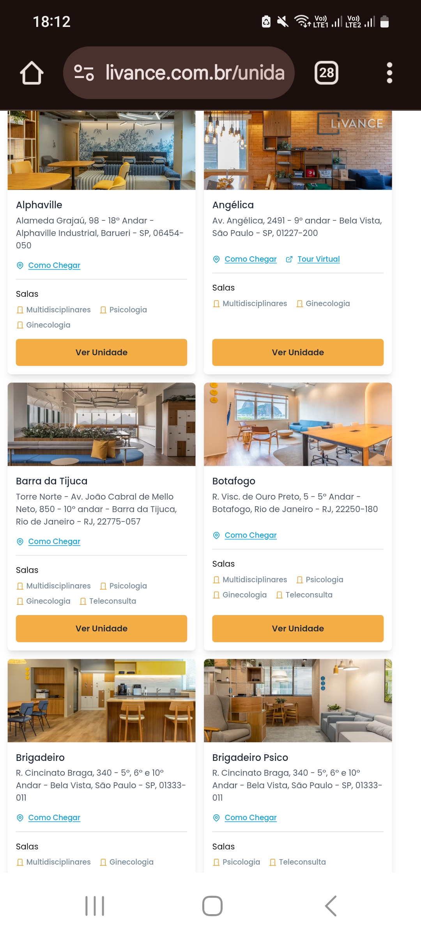Viewport: 421px width, 936px height.
Task: Click Ver Unidade button for Angélica
Action: 298,353
